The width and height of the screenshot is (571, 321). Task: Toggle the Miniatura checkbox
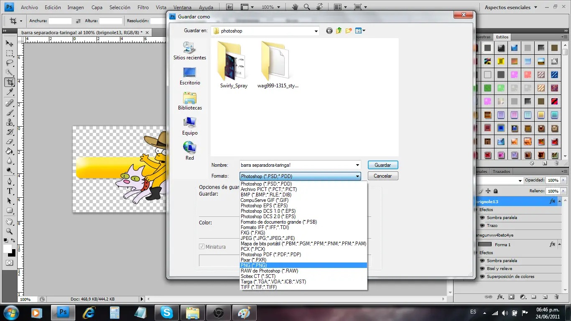(202, 247)
